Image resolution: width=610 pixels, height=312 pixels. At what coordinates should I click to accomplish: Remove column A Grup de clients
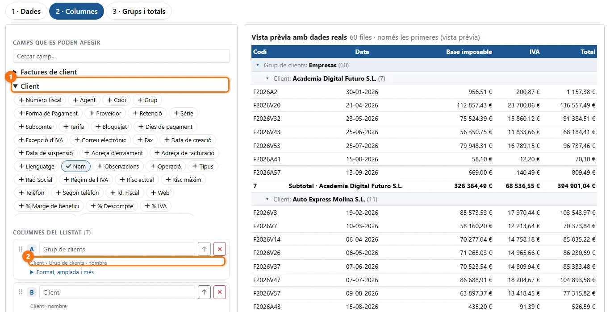tap(220, 249)
